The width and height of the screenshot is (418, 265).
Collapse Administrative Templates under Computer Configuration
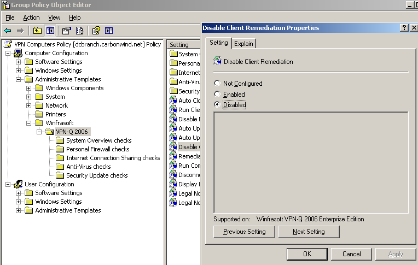(x=19, y=79)
